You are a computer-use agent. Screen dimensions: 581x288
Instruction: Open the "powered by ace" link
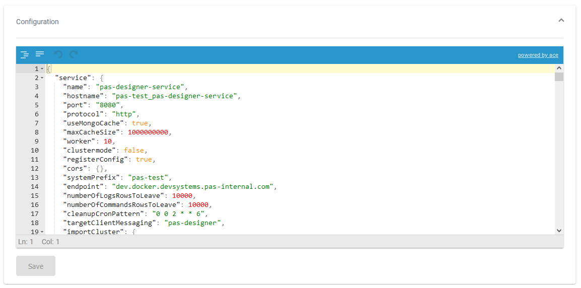tap(538, 55)
